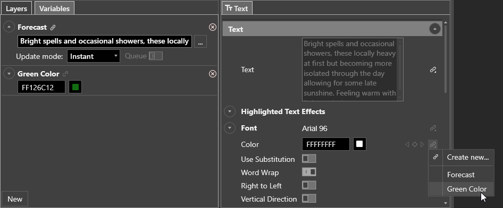503x208 pixels.
Task: Expand Highlighted Text Effects
Action: (x=230, y=111)
